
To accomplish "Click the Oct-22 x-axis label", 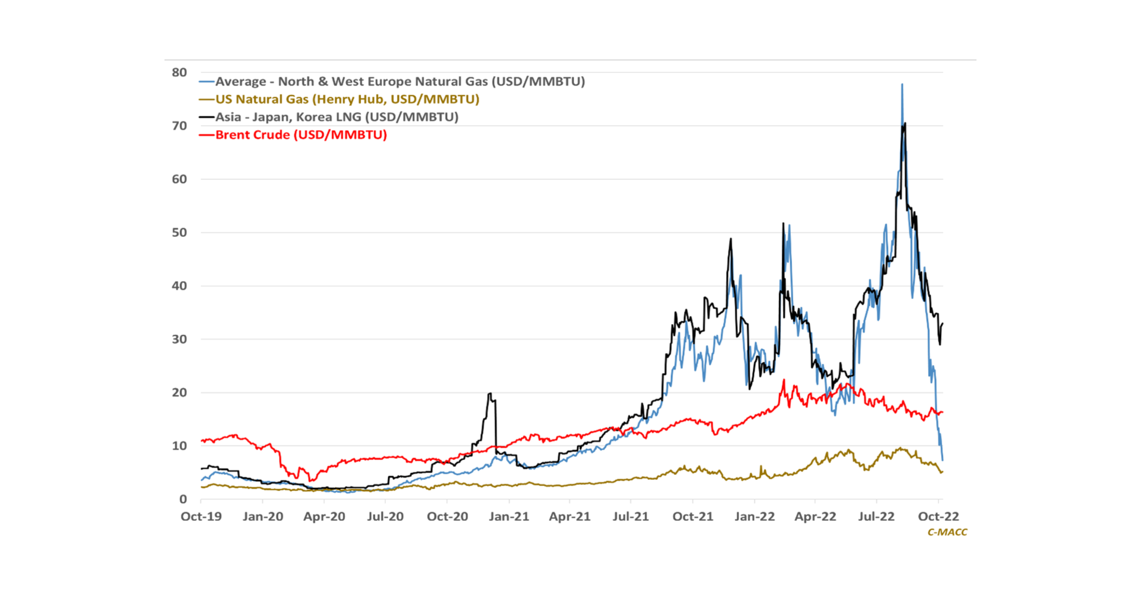I will pos(938,516).
